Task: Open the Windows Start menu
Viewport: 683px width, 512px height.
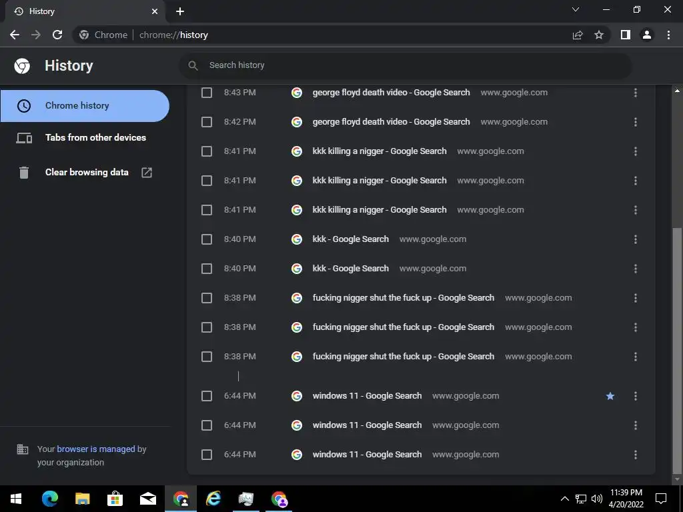Action: [x=16, y=499]
